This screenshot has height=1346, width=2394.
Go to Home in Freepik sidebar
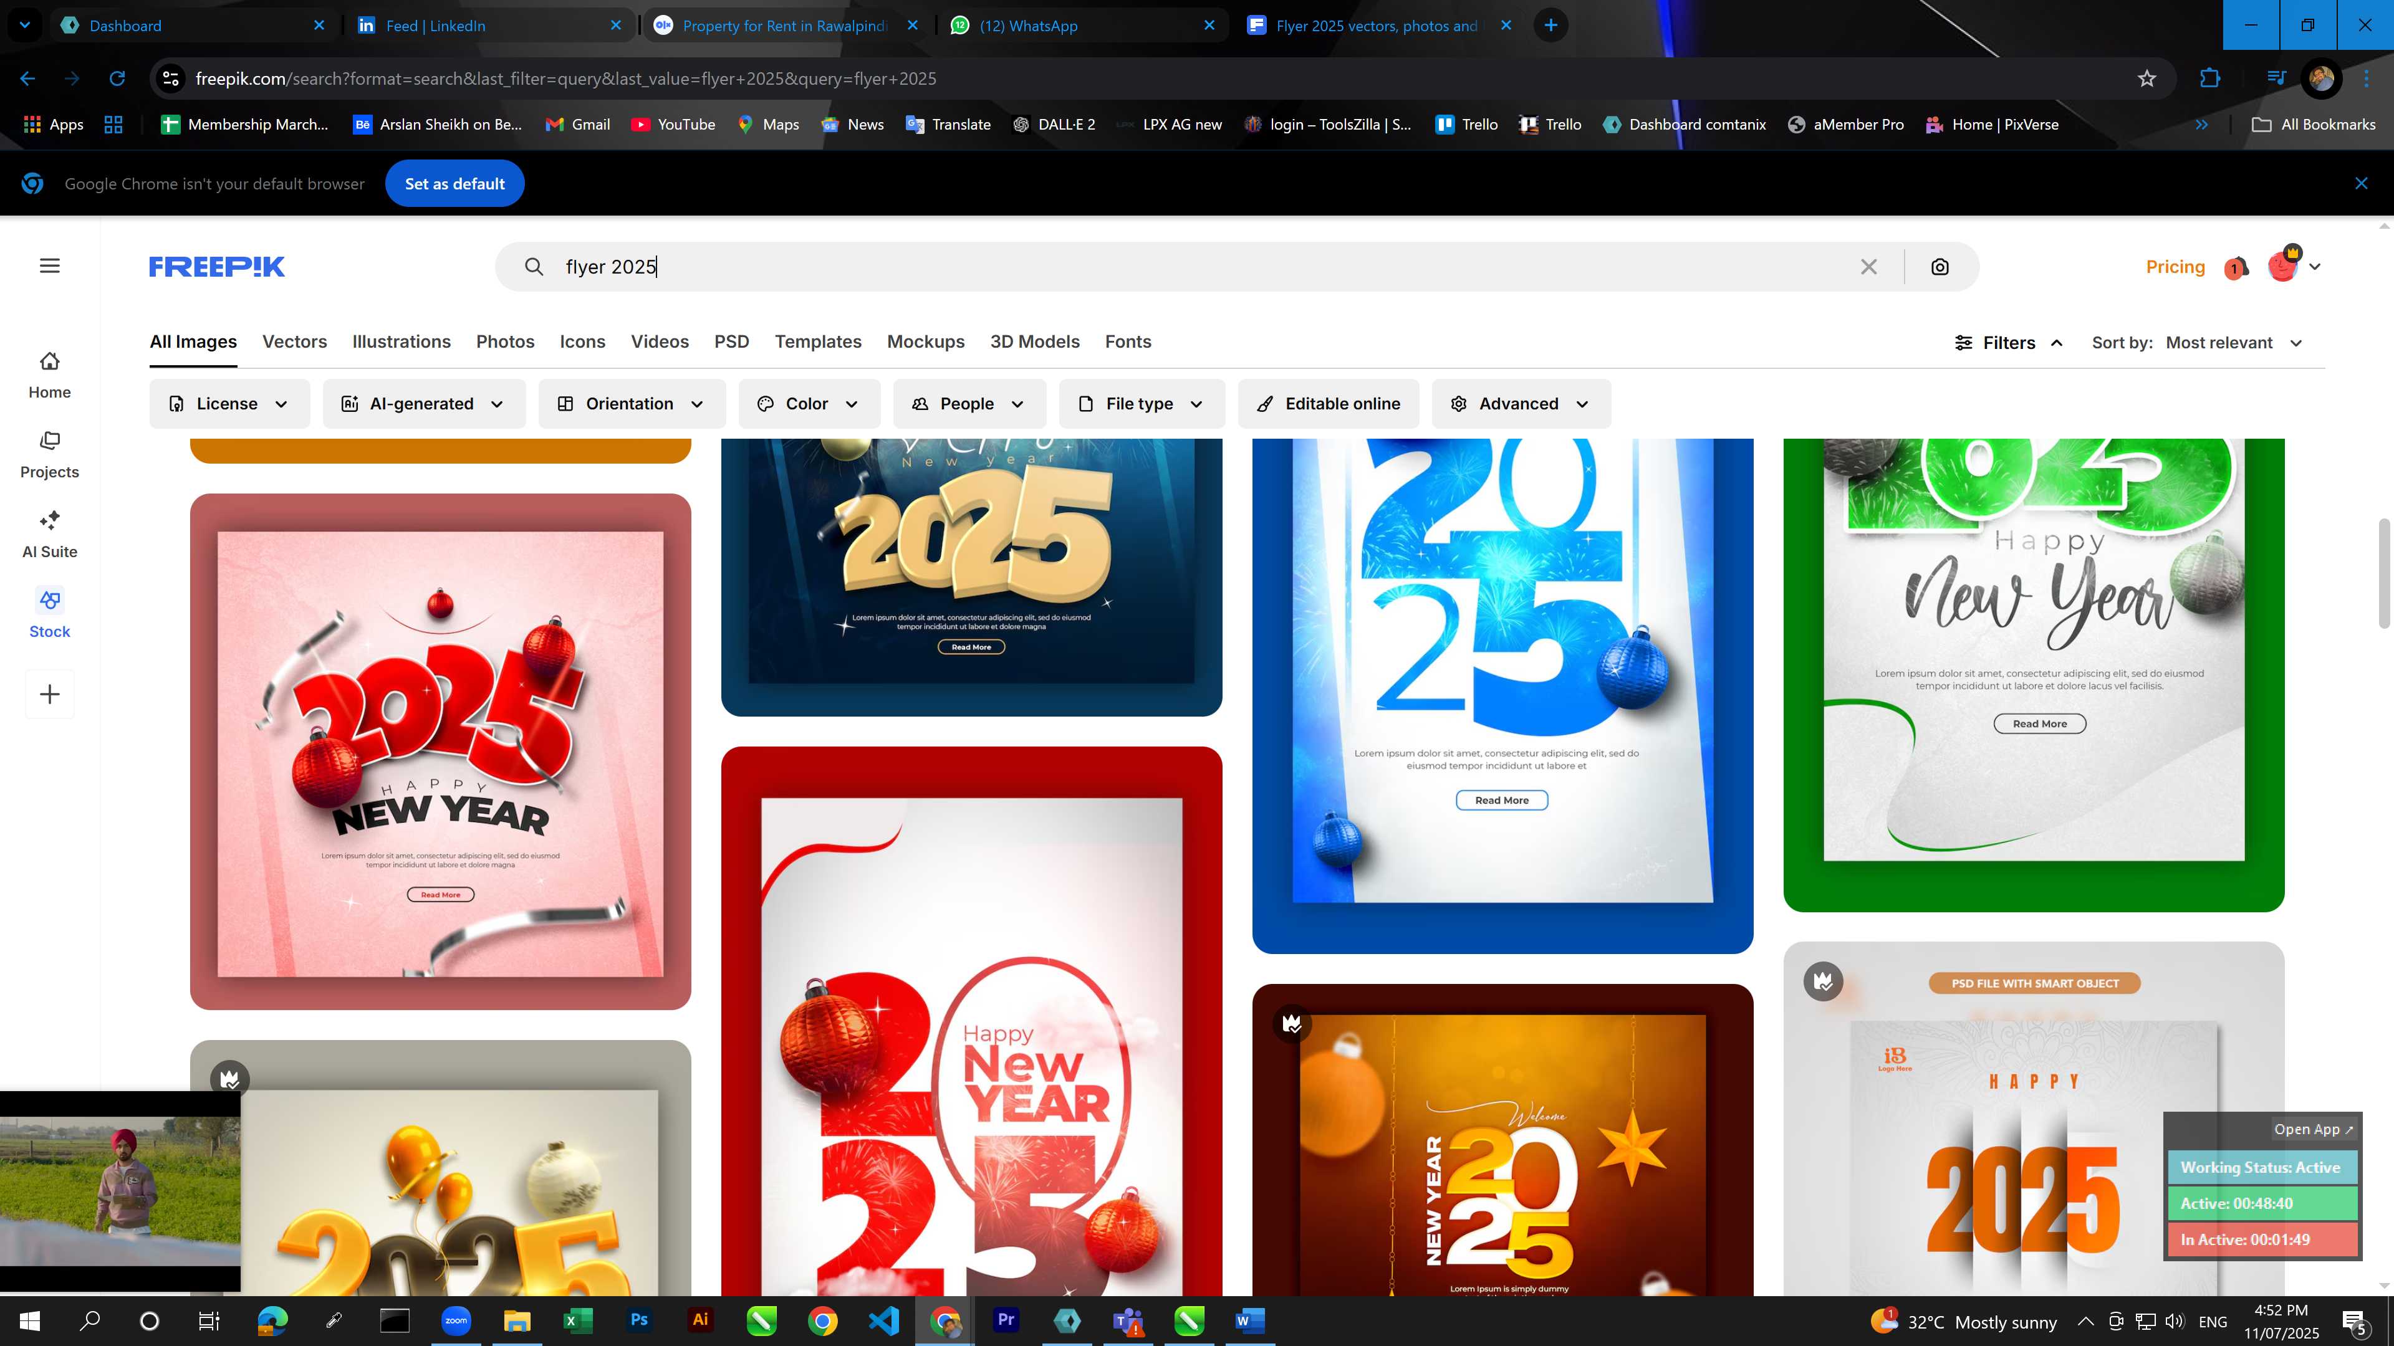pos(50,375)
